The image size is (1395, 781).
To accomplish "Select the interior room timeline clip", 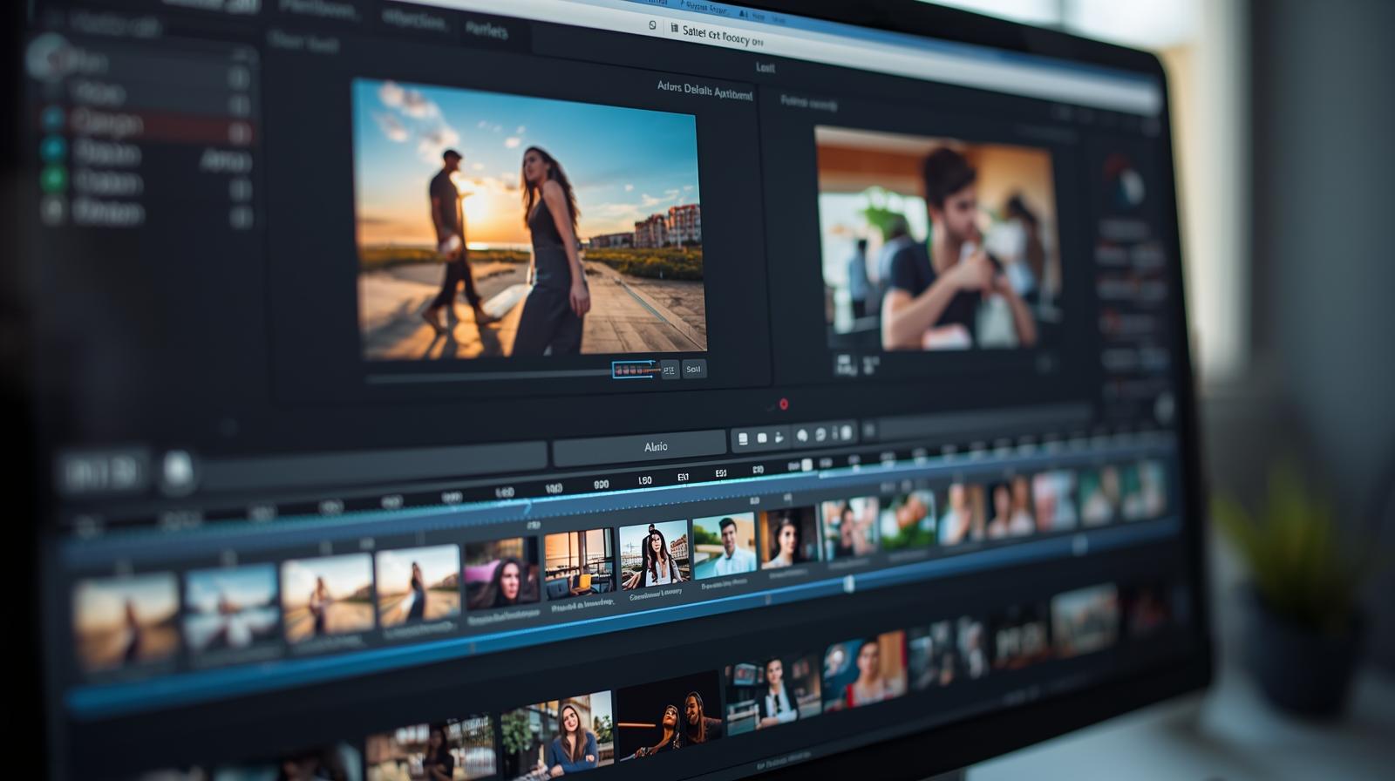I will (579, 563).
